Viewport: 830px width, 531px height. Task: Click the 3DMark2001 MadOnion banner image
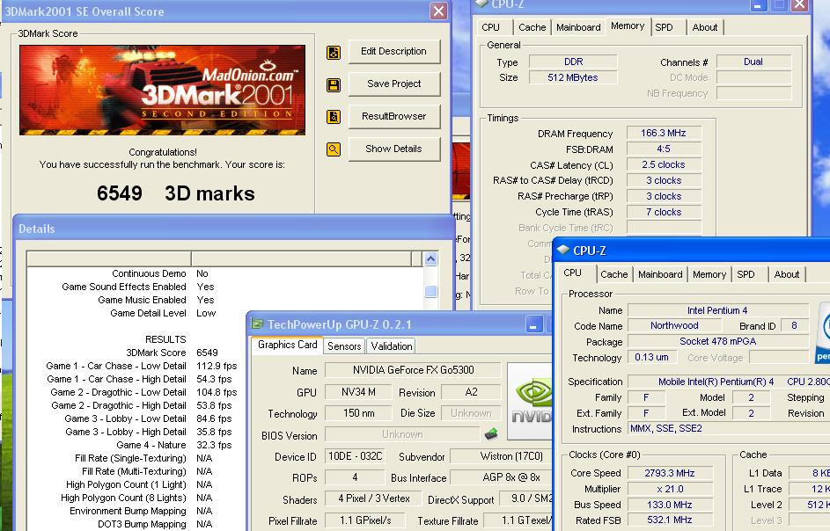point(162,90)
